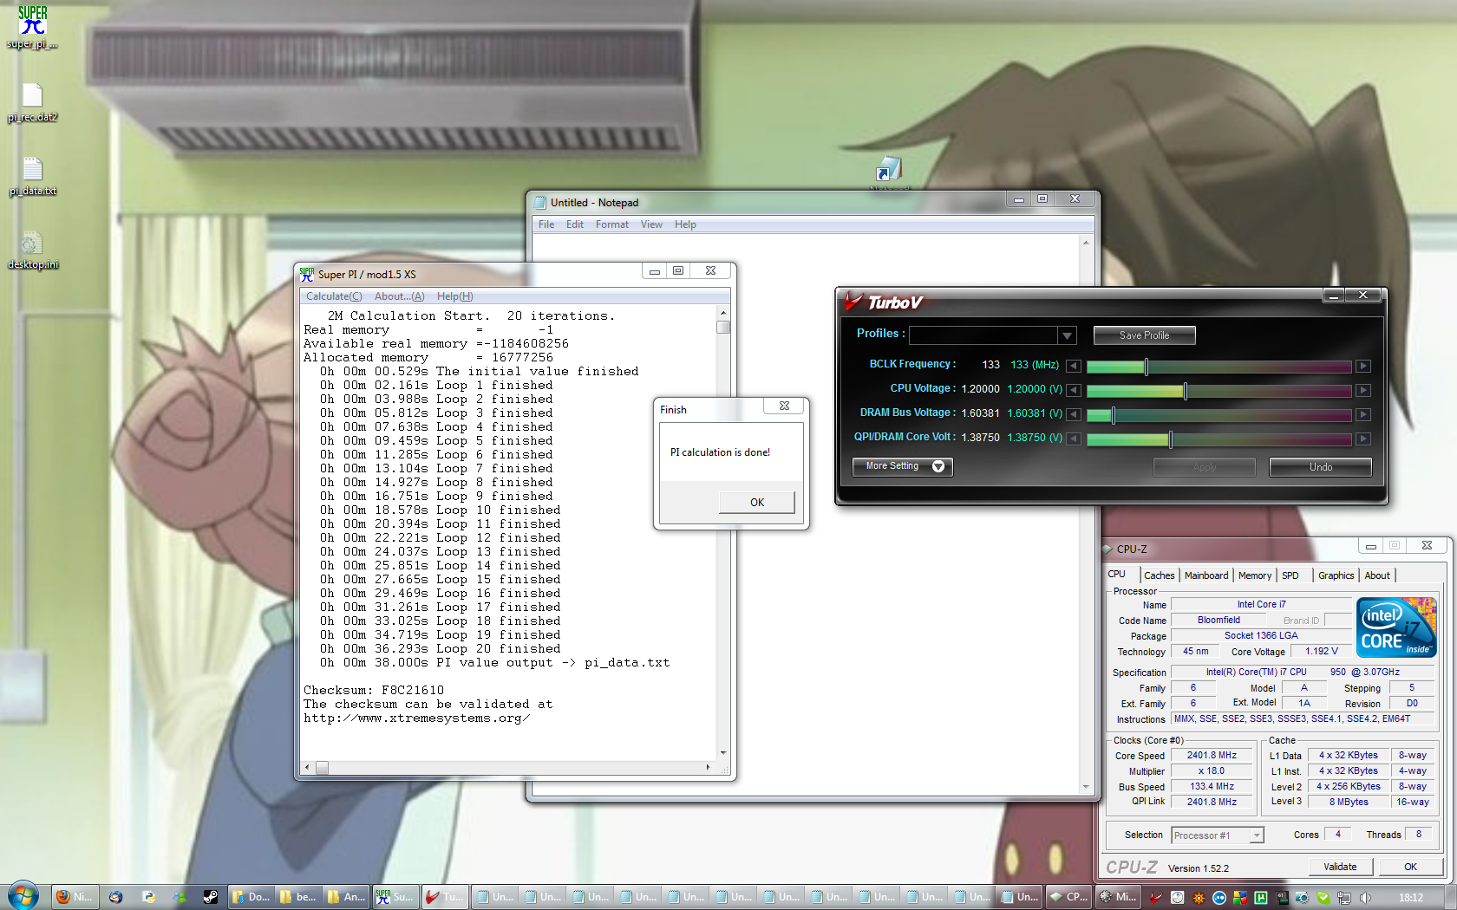Switch to the Caches tab in CPU-Z
Viewport: 1457px width, 910px height.
pos(1159,575)
